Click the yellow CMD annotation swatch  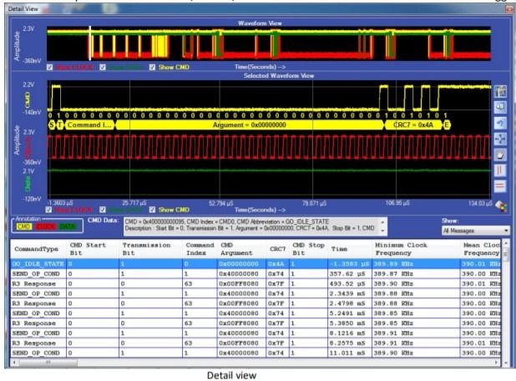tap(24, 226)
